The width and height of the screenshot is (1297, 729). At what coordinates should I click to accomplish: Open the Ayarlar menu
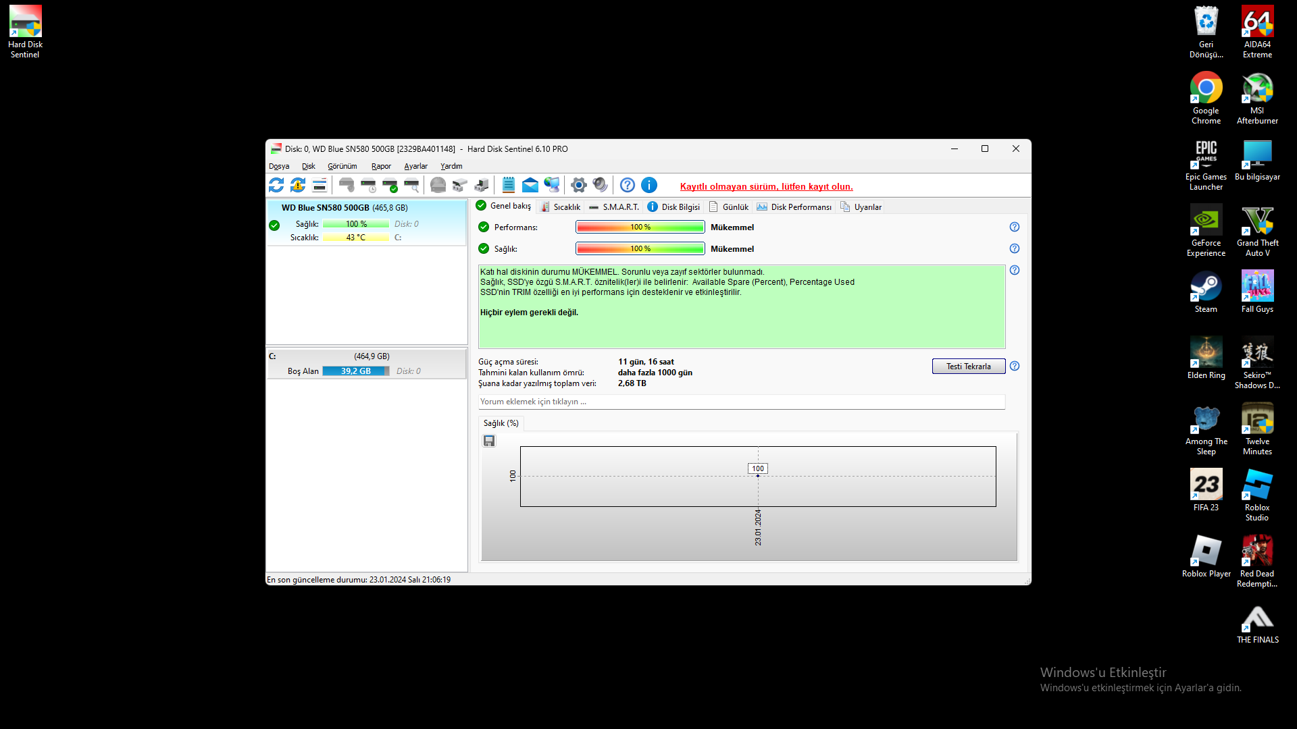(x=415, y=166)
